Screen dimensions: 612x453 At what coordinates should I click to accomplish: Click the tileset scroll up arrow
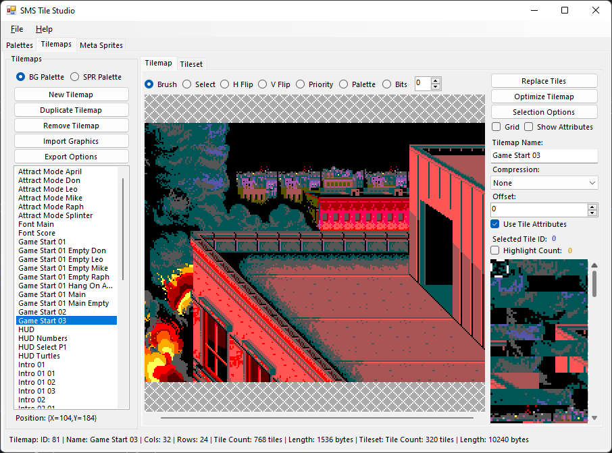pyautogui.click(x=594, y=265)
